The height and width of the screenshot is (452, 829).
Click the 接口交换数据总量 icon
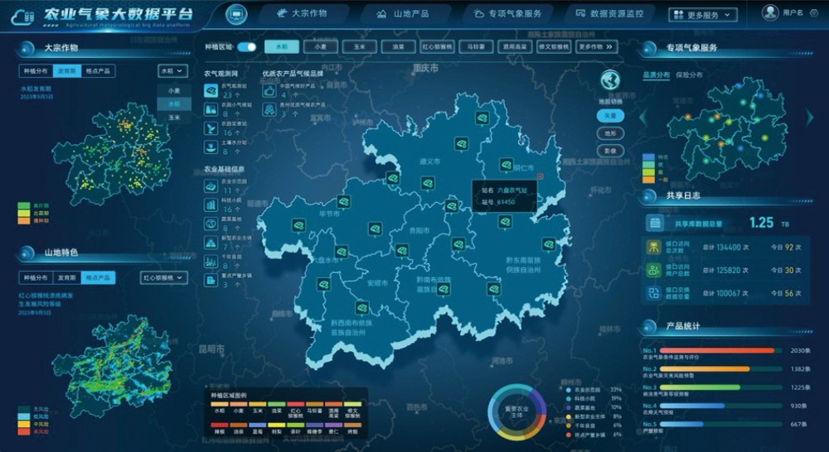coord(654,293)
